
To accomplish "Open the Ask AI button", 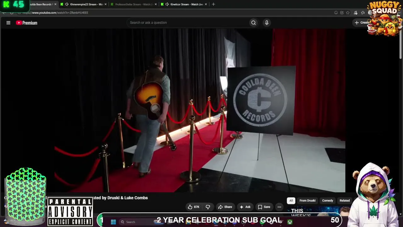I will (x=245, y=207).
